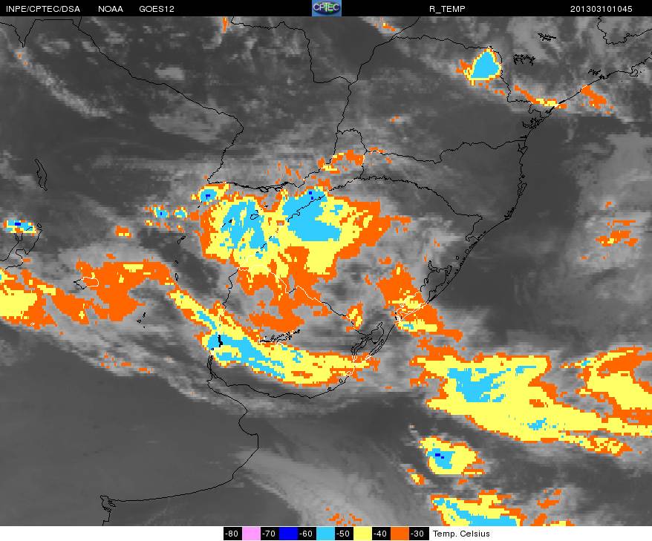Click the INPE/CPTEC/DSA header text
The height and width of the screenshot is (541, 652).
tap(43, 9)
